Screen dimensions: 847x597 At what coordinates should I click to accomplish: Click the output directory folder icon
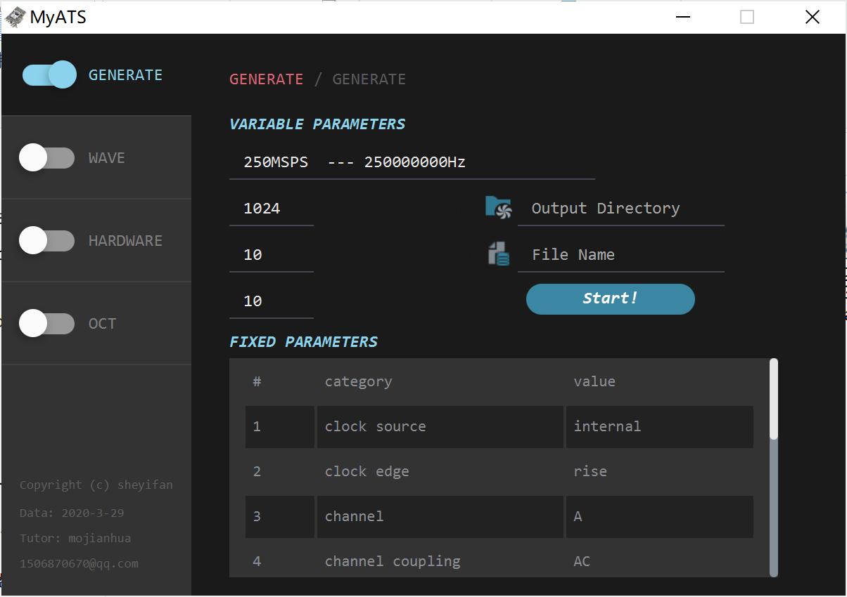click(498, 208)
